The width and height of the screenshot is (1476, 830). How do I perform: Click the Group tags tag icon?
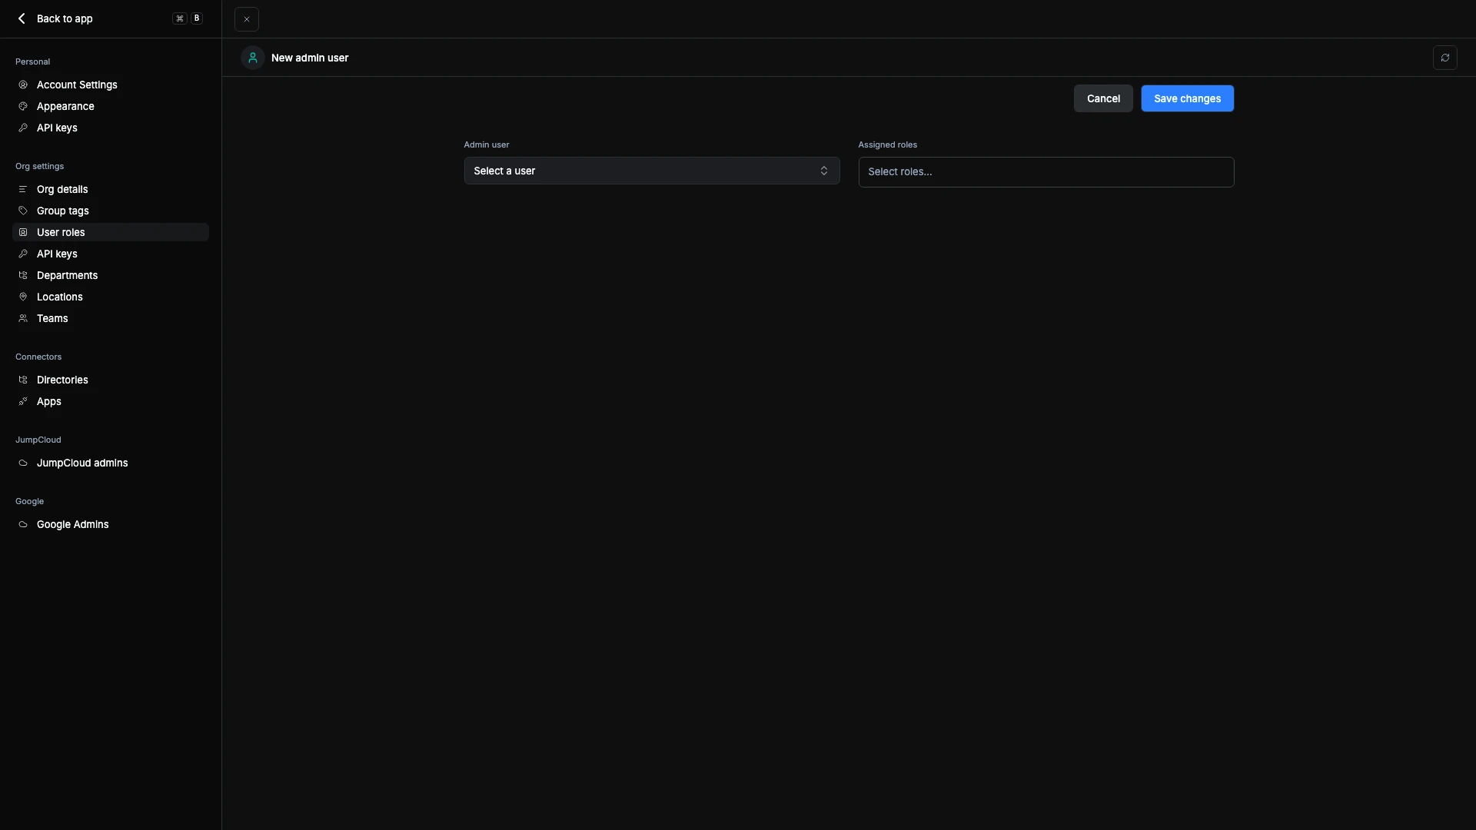[x=23, y=211]
